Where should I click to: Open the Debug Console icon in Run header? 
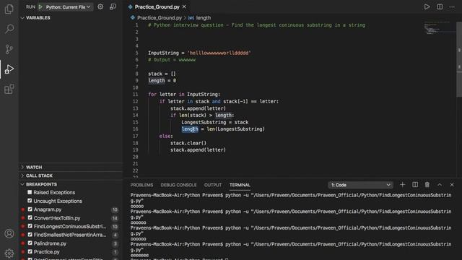point(113,6)
